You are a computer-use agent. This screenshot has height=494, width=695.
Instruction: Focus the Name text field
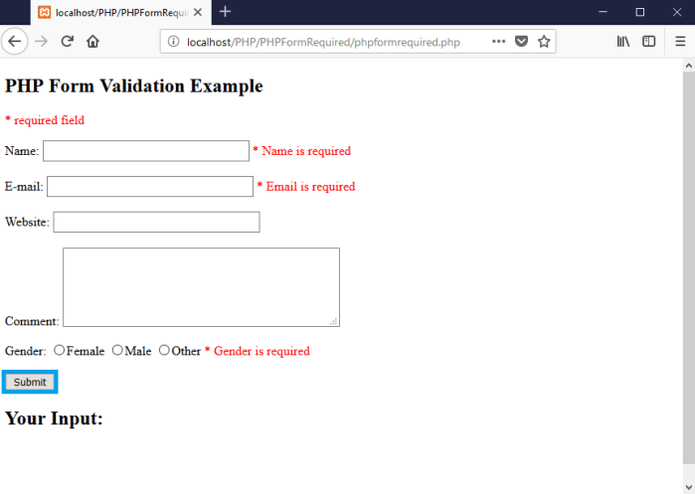tap(146, 151)
